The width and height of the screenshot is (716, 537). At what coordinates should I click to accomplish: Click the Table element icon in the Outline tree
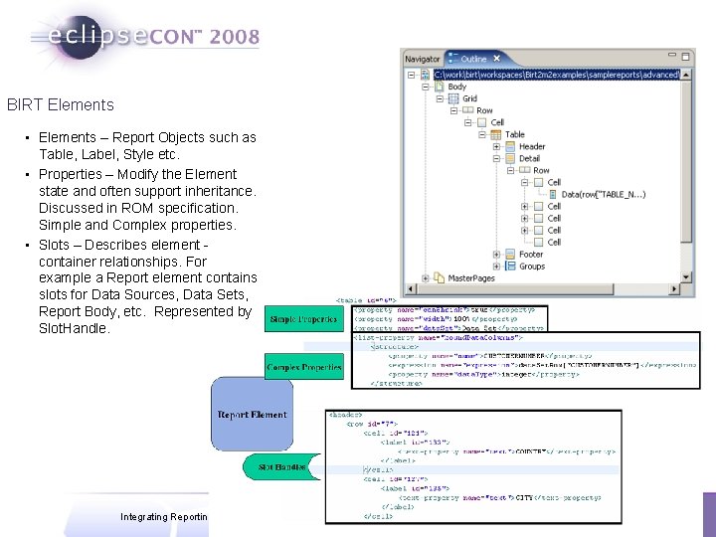496,134
